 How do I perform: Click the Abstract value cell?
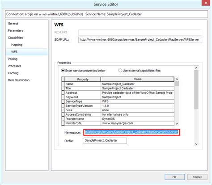137,92
